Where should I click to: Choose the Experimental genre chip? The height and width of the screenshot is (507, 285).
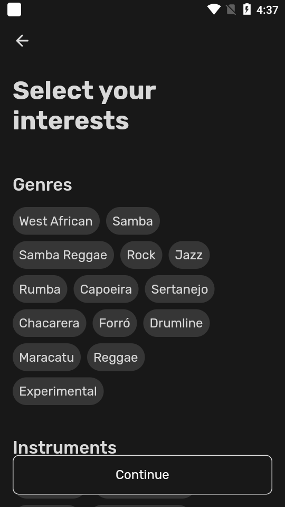point(58,391)
